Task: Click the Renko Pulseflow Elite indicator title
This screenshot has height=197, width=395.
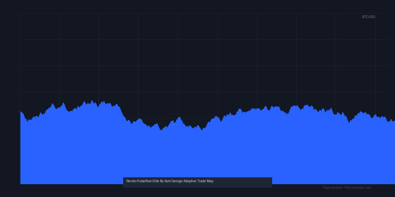Action: (170, 181)
